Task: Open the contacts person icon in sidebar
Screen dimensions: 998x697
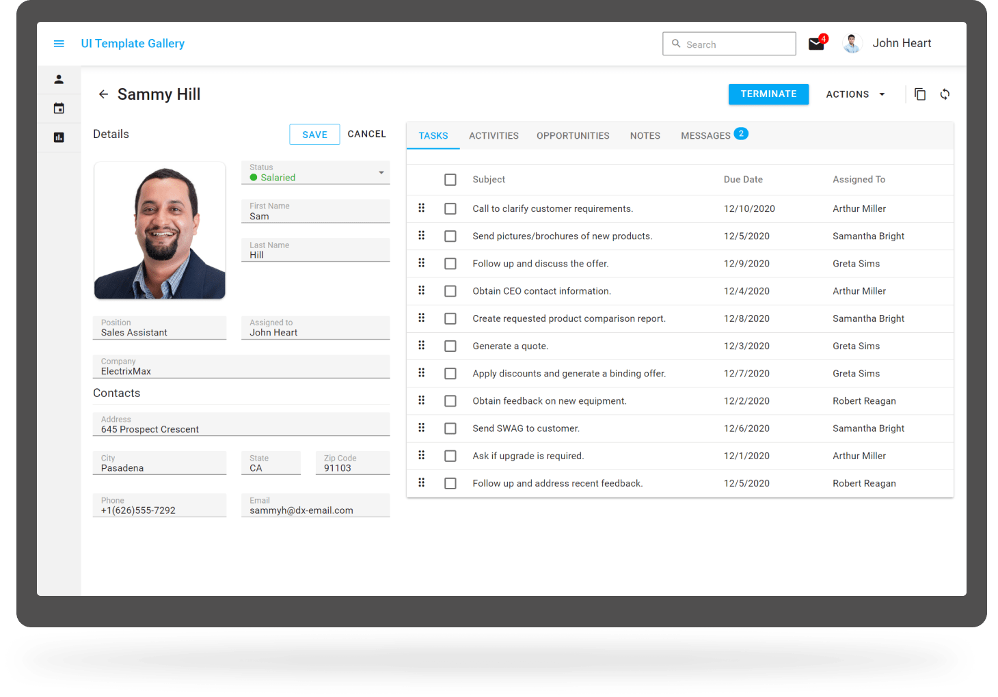Action: click(x=59, y=79)
